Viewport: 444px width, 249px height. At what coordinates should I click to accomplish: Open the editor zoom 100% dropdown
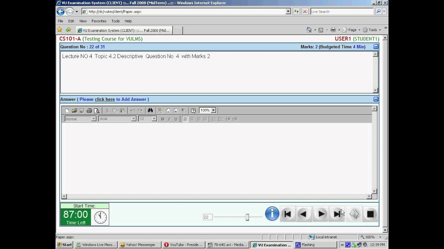pos(213,110)
